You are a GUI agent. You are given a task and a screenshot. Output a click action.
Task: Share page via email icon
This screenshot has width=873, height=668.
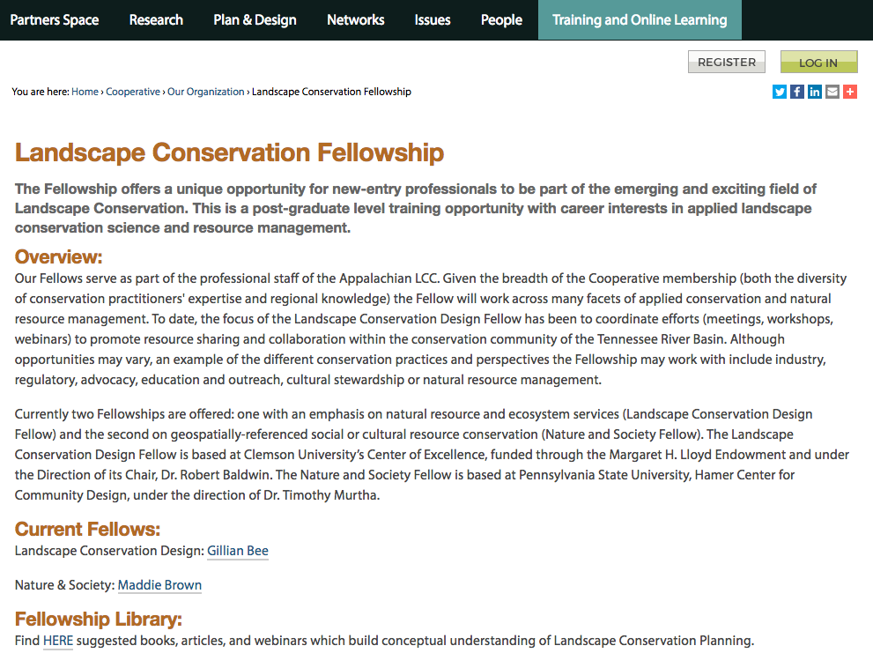(x=832, y=92)
